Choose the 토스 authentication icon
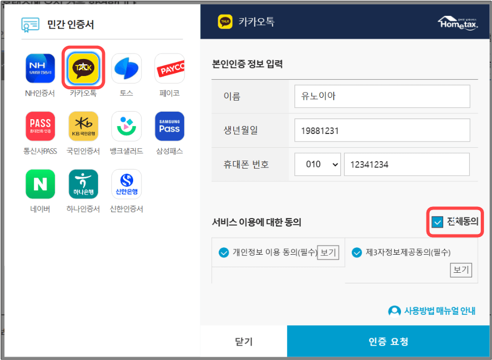Viewport: 492px width, 360px height. pos(126,68)
